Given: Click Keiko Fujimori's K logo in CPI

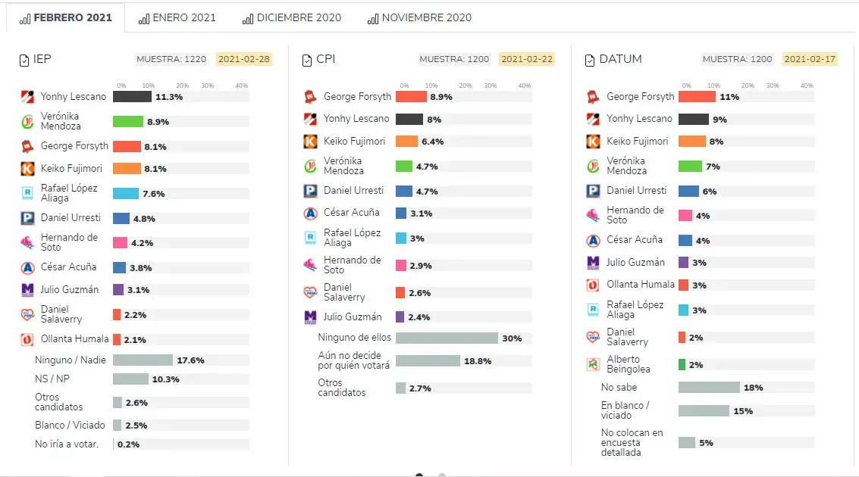Looking at the screenshot, I should click(x=310, y=142).
